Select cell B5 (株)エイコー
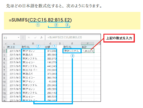 click(33, 62)
